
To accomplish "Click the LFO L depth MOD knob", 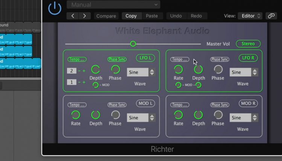I will [x=96, y=85].
